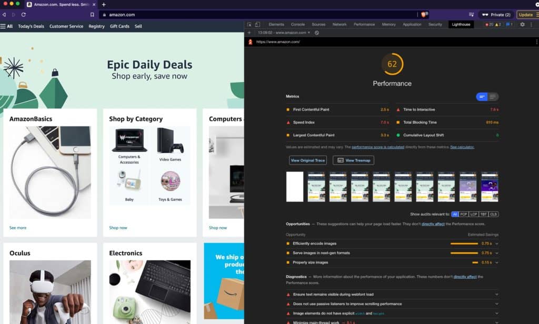Click the last filmstrip screenshot thumbnail
Viewport: 539px width, 324px height.
pyautogui.click(x=490, y=187)
